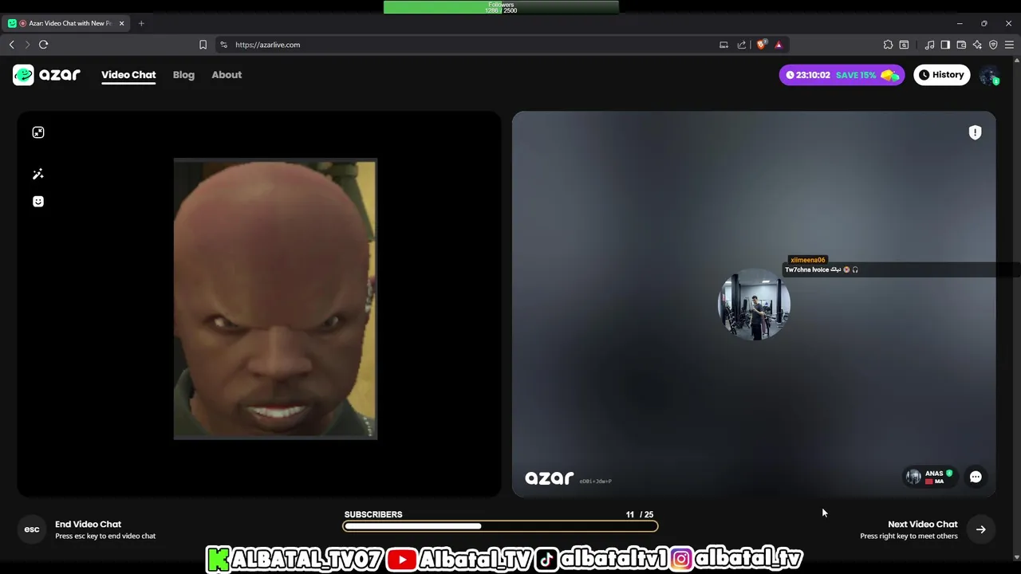Toggle the browser sidebar panel
Screen dimensions: 1021x574
945,45
